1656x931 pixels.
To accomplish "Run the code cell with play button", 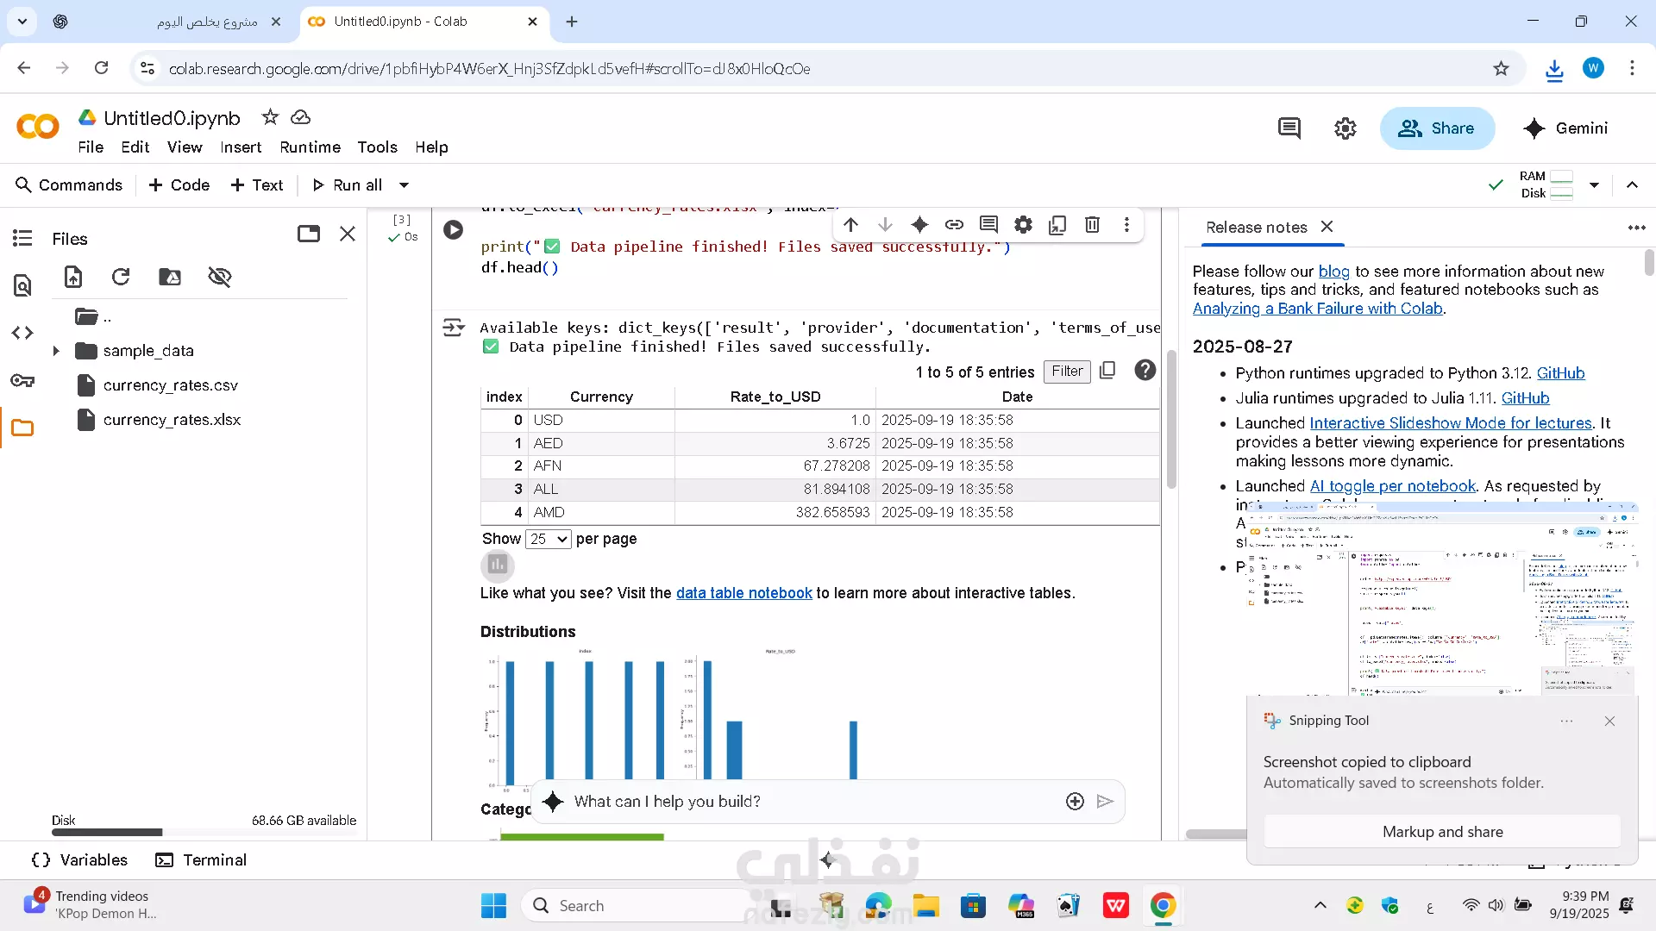I will [x=453, y=230].
